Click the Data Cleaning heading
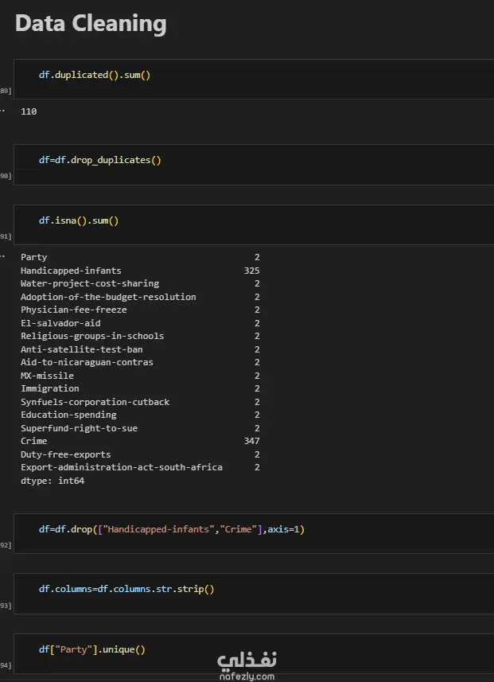Viewport: 494px width, 682px height. [91, 24]
